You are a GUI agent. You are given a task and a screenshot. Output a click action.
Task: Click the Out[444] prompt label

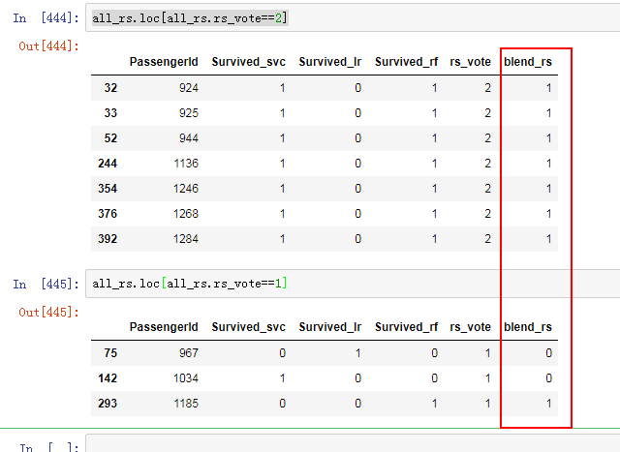[48, 46]
